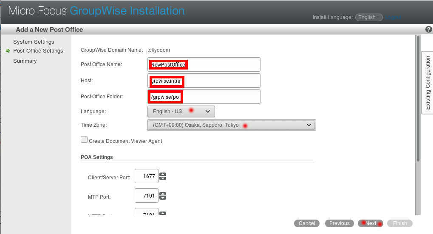The image size is (433, 234).
Task: Click the vertical scrollbar of the form
Action: click(418, 98)
